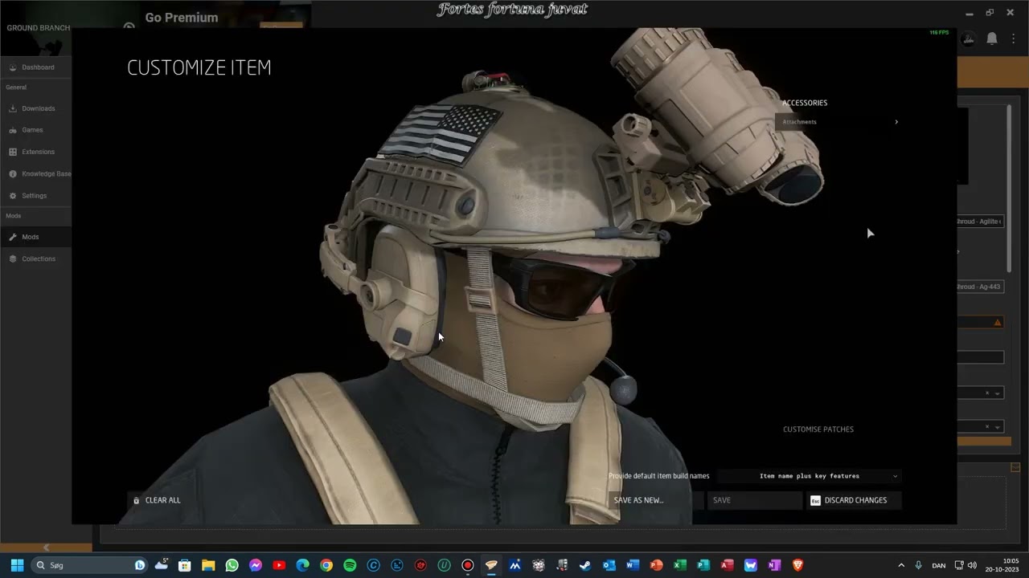Click the orange warning triangle in Vortex
Screen dimensions: 1029x578
[x=998, y=322]
